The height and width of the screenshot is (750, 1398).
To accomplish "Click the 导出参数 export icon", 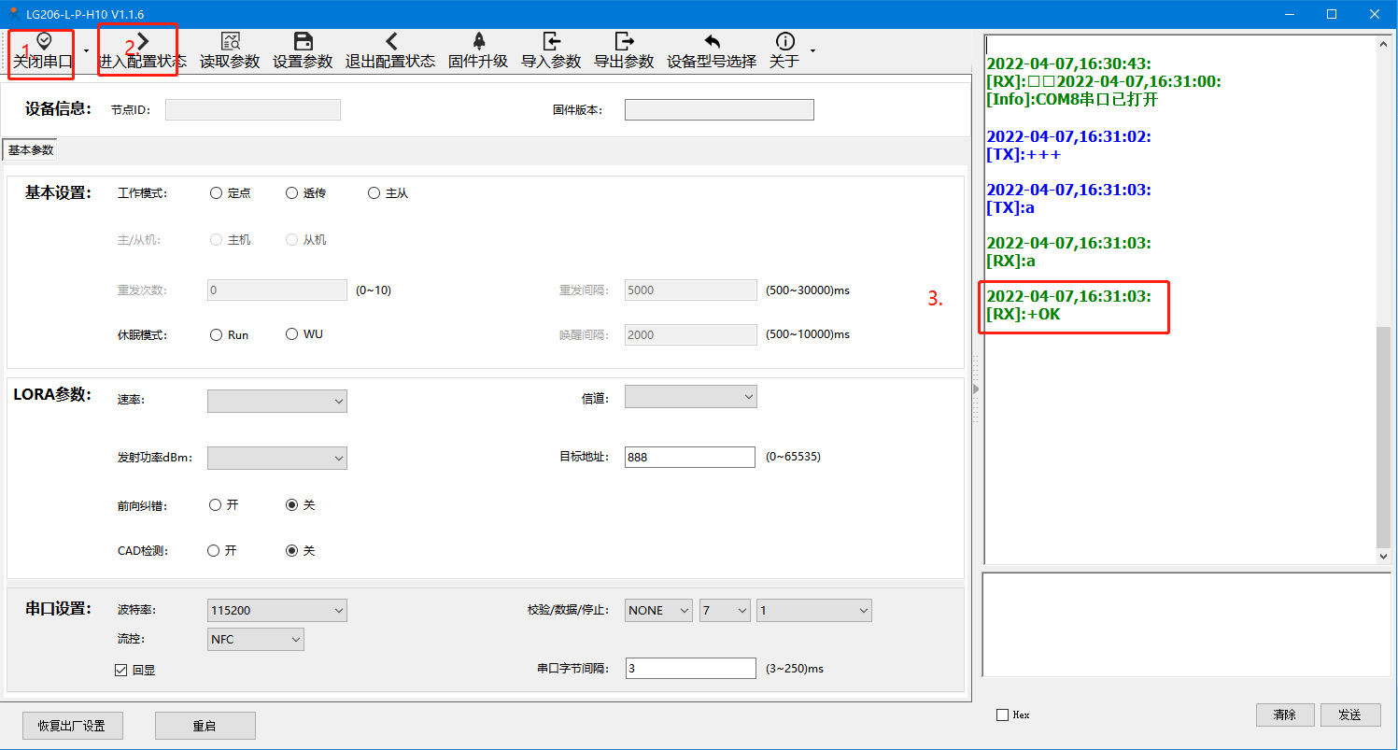I will 624,42.
